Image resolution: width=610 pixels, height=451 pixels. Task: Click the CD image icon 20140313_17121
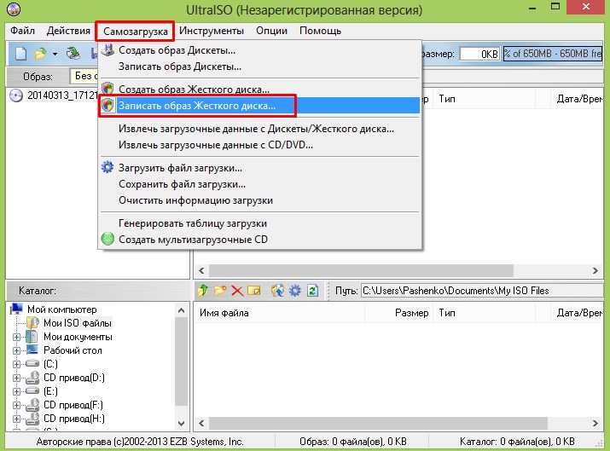pos(15,95)
